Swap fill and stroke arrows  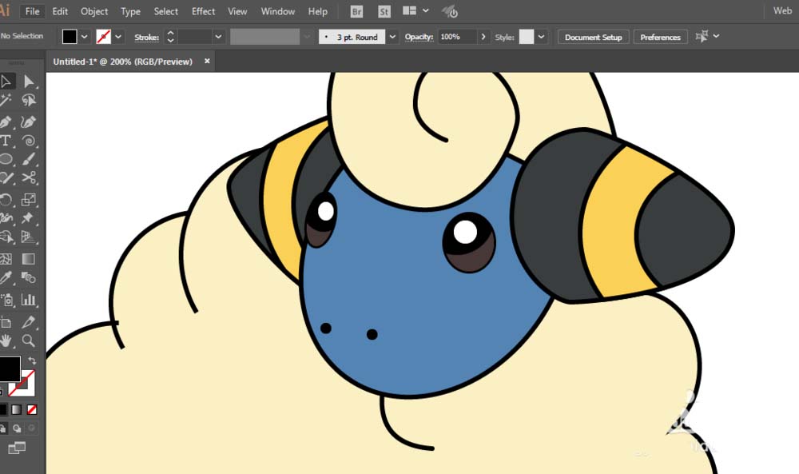tap(32, 360)
